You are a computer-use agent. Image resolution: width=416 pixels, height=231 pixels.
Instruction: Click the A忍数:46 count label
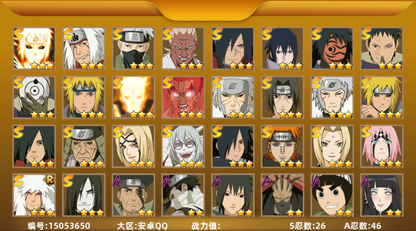click(x=363, y=226)
